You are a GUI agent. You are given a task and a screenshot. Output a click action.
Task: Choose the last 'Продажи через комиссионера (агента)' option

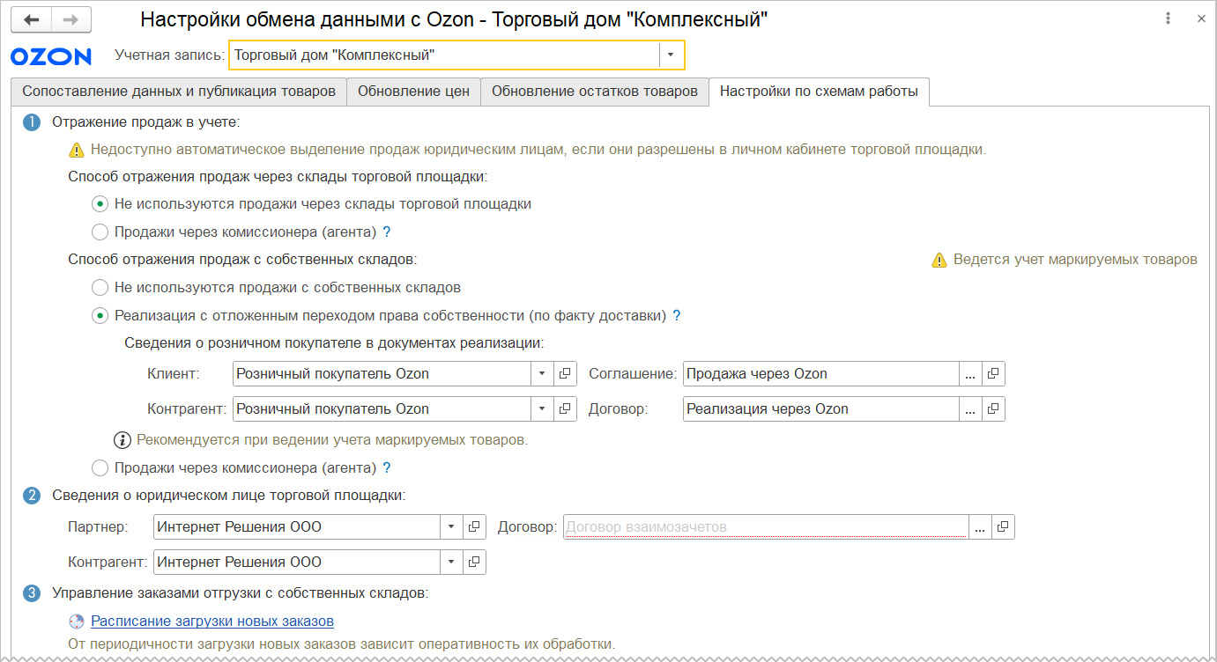100,468
